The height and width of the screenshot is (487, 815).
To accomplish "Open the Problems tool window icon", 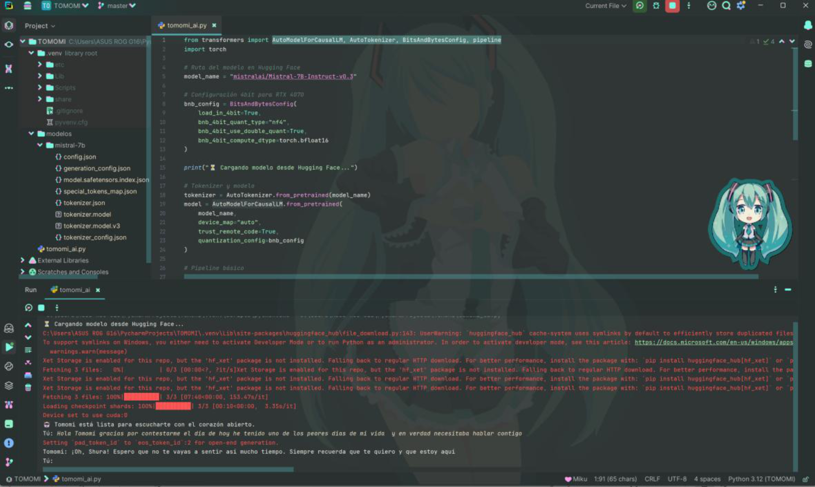I will coord(9,443).
